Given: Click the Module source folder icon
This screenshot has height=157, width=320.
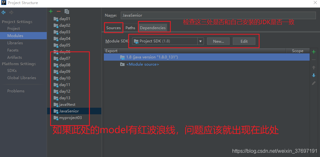Looking at the screenshot, I should tap(122, 64).
